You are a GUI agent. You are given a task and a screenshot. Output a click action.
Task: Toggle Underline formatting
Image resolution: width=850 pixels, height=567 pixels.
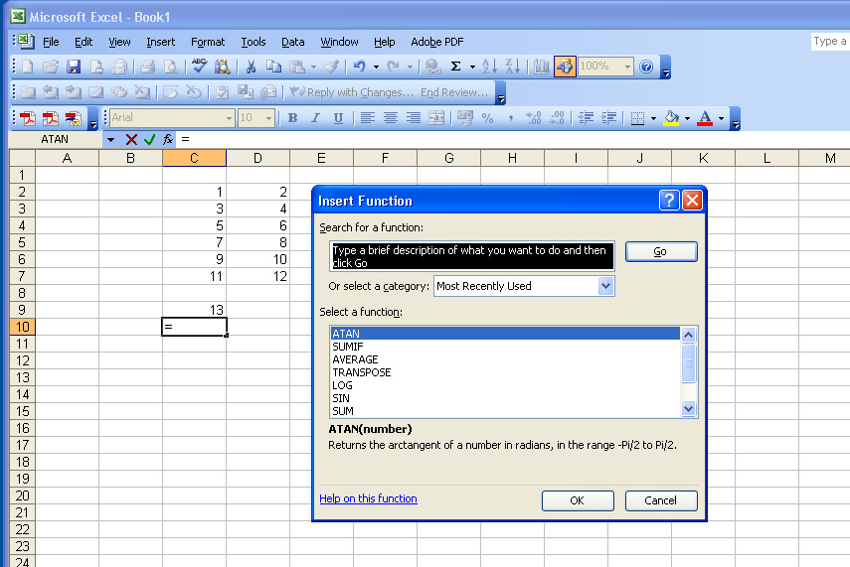338,117
